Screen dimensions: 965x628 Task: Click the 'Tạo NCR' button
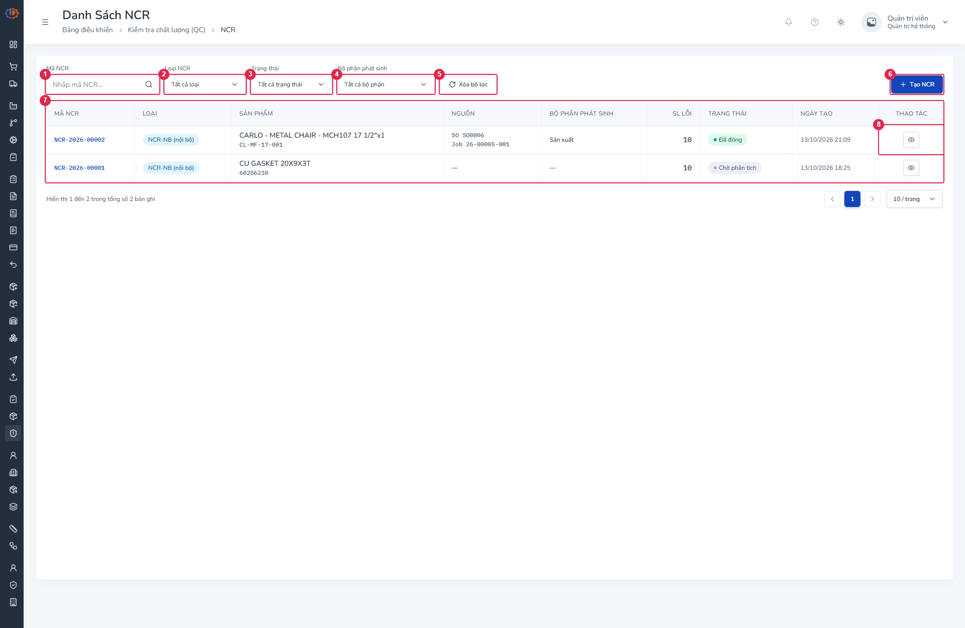917,84
